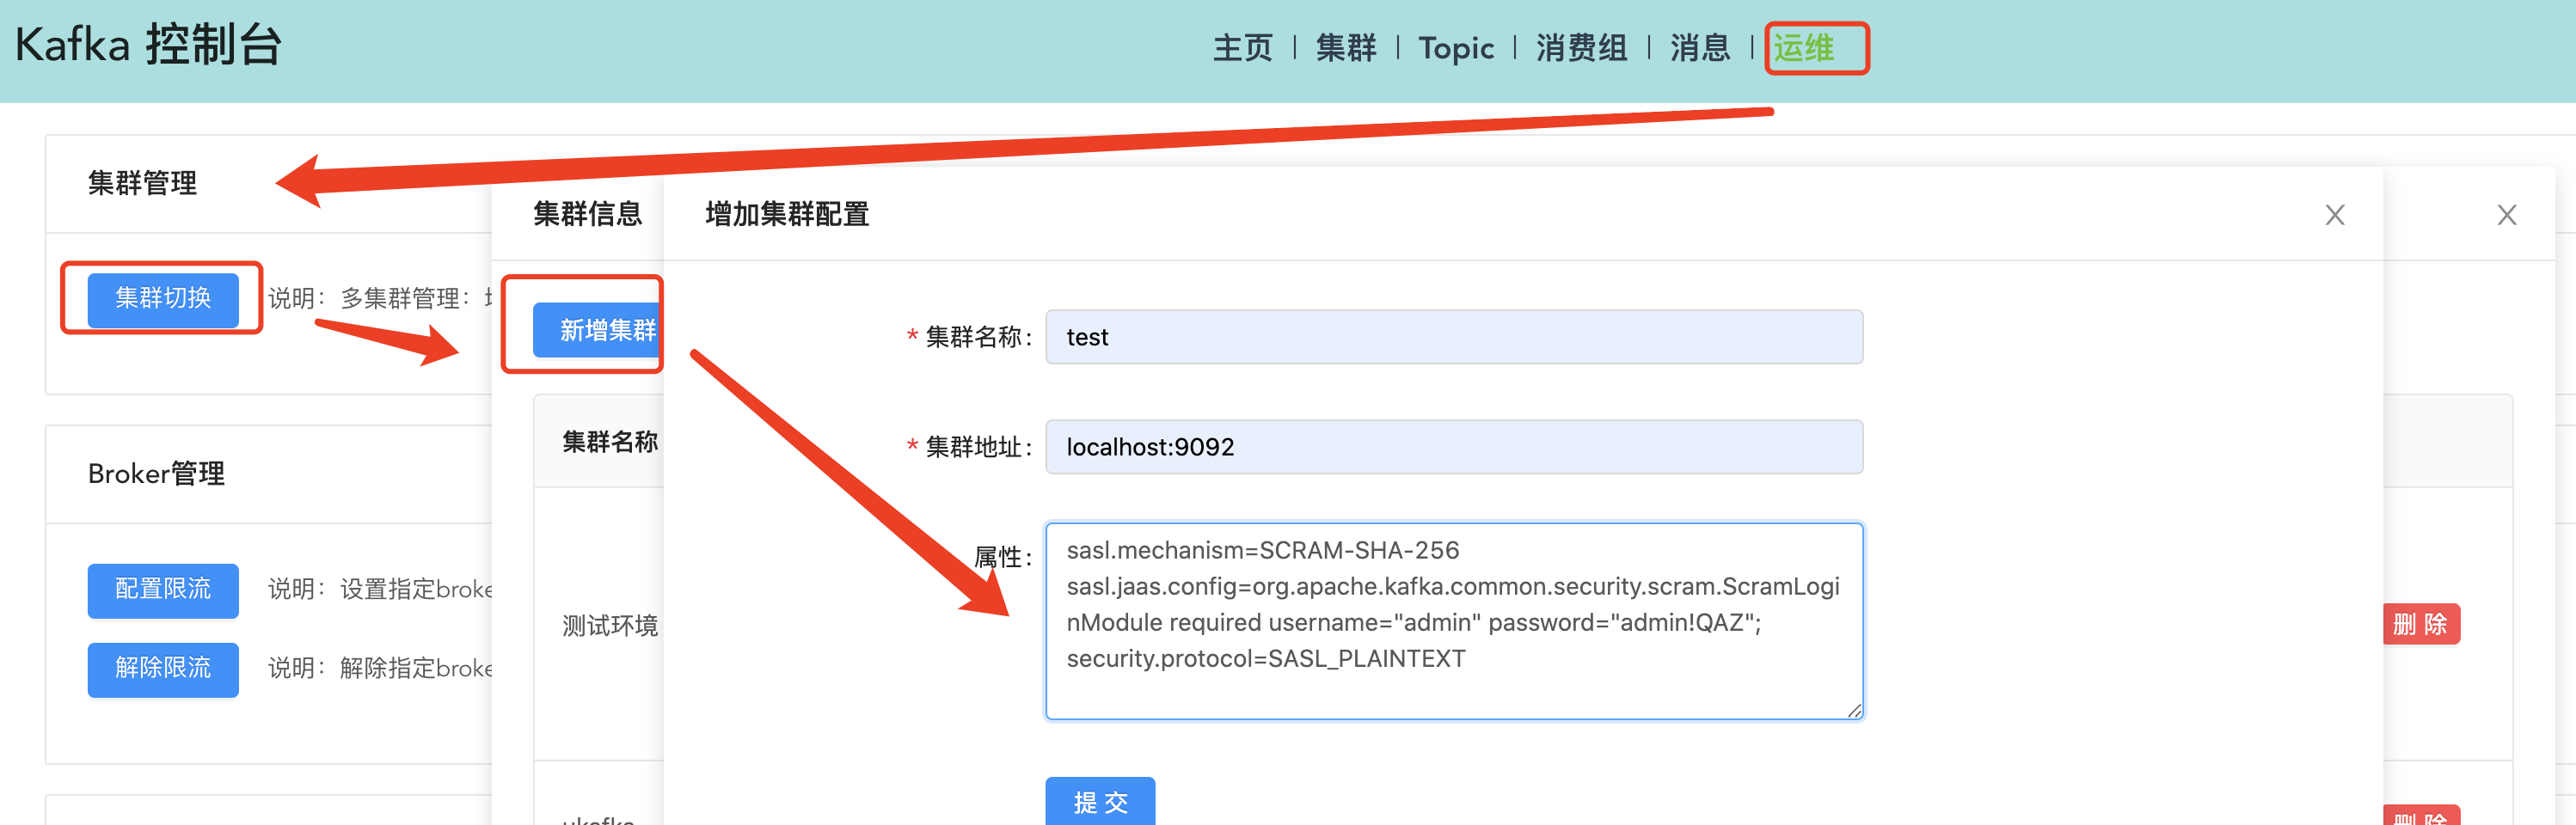Click the 测试环境 cluster name cell
Image resolution: width=2576 pixels, height=825 pixels.
[610, 626]
